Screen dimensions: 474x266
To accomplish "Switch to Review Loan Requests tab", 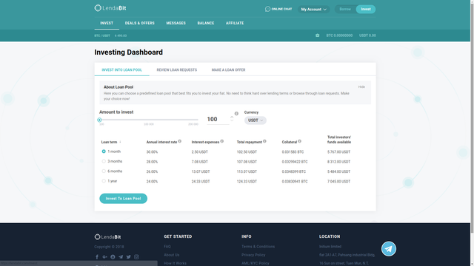I will pos(177,69).
